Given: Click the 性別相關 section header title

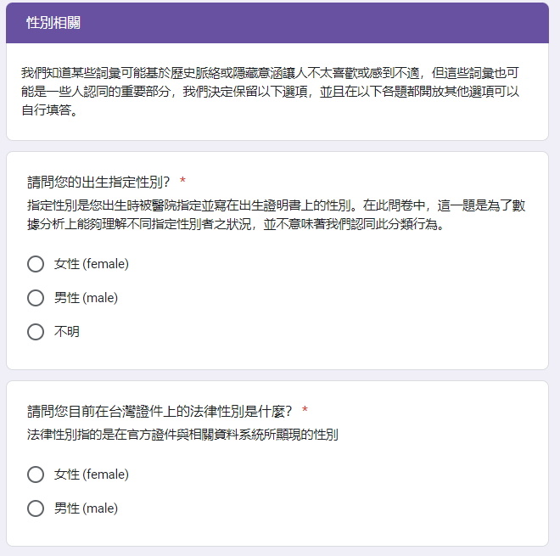Looking at the screenshot, I should pyautogui.click(x=53, y=23).
